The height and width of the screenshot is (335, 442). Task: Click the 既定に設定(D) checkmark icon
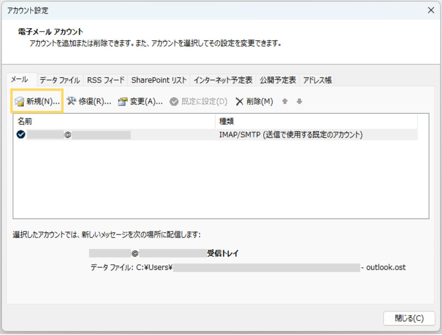coord(174,101)
